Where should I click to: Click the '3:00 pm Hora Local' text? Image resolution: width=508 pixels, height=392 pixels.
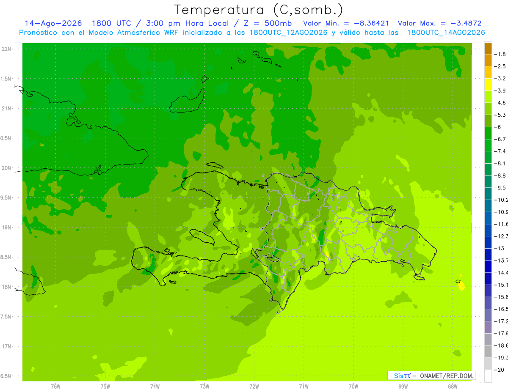(x=187, y=23)
